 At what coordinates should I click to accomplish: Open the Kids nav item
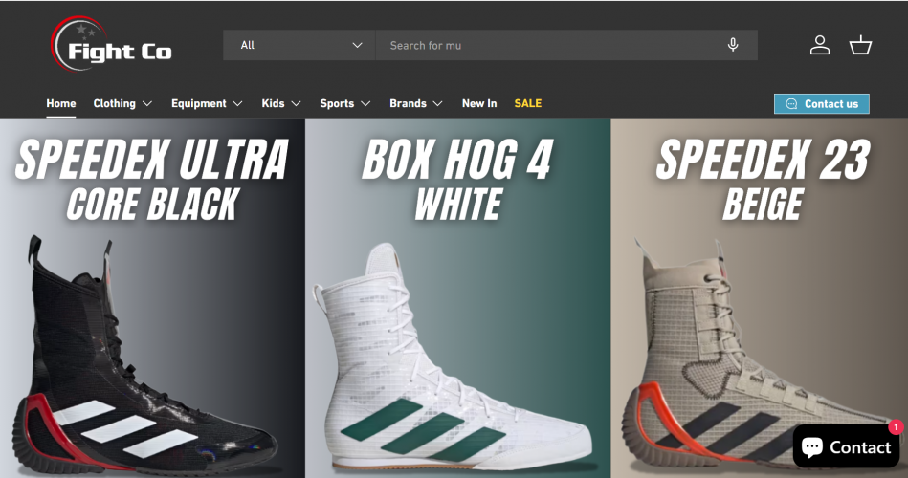tap(273, 103)
